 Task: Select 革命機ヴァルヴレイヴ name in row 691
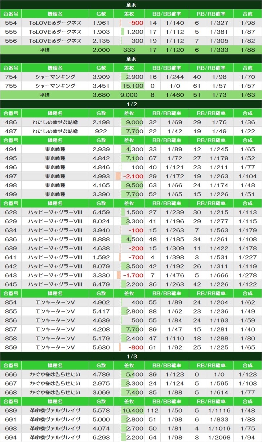[x=55, y=419]
